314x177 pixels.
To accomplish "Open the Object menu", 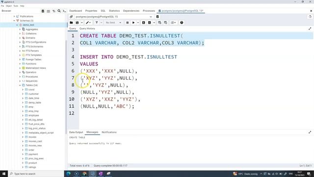I will pyautogui.click(x=9, y=6).
